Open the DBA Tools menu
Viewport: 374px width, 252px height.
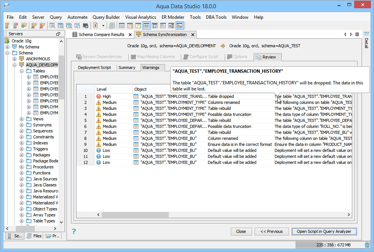216,17
